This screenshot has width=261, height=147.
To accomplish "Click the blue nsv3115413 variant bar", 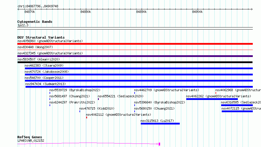I will click(x=160, y=124).
